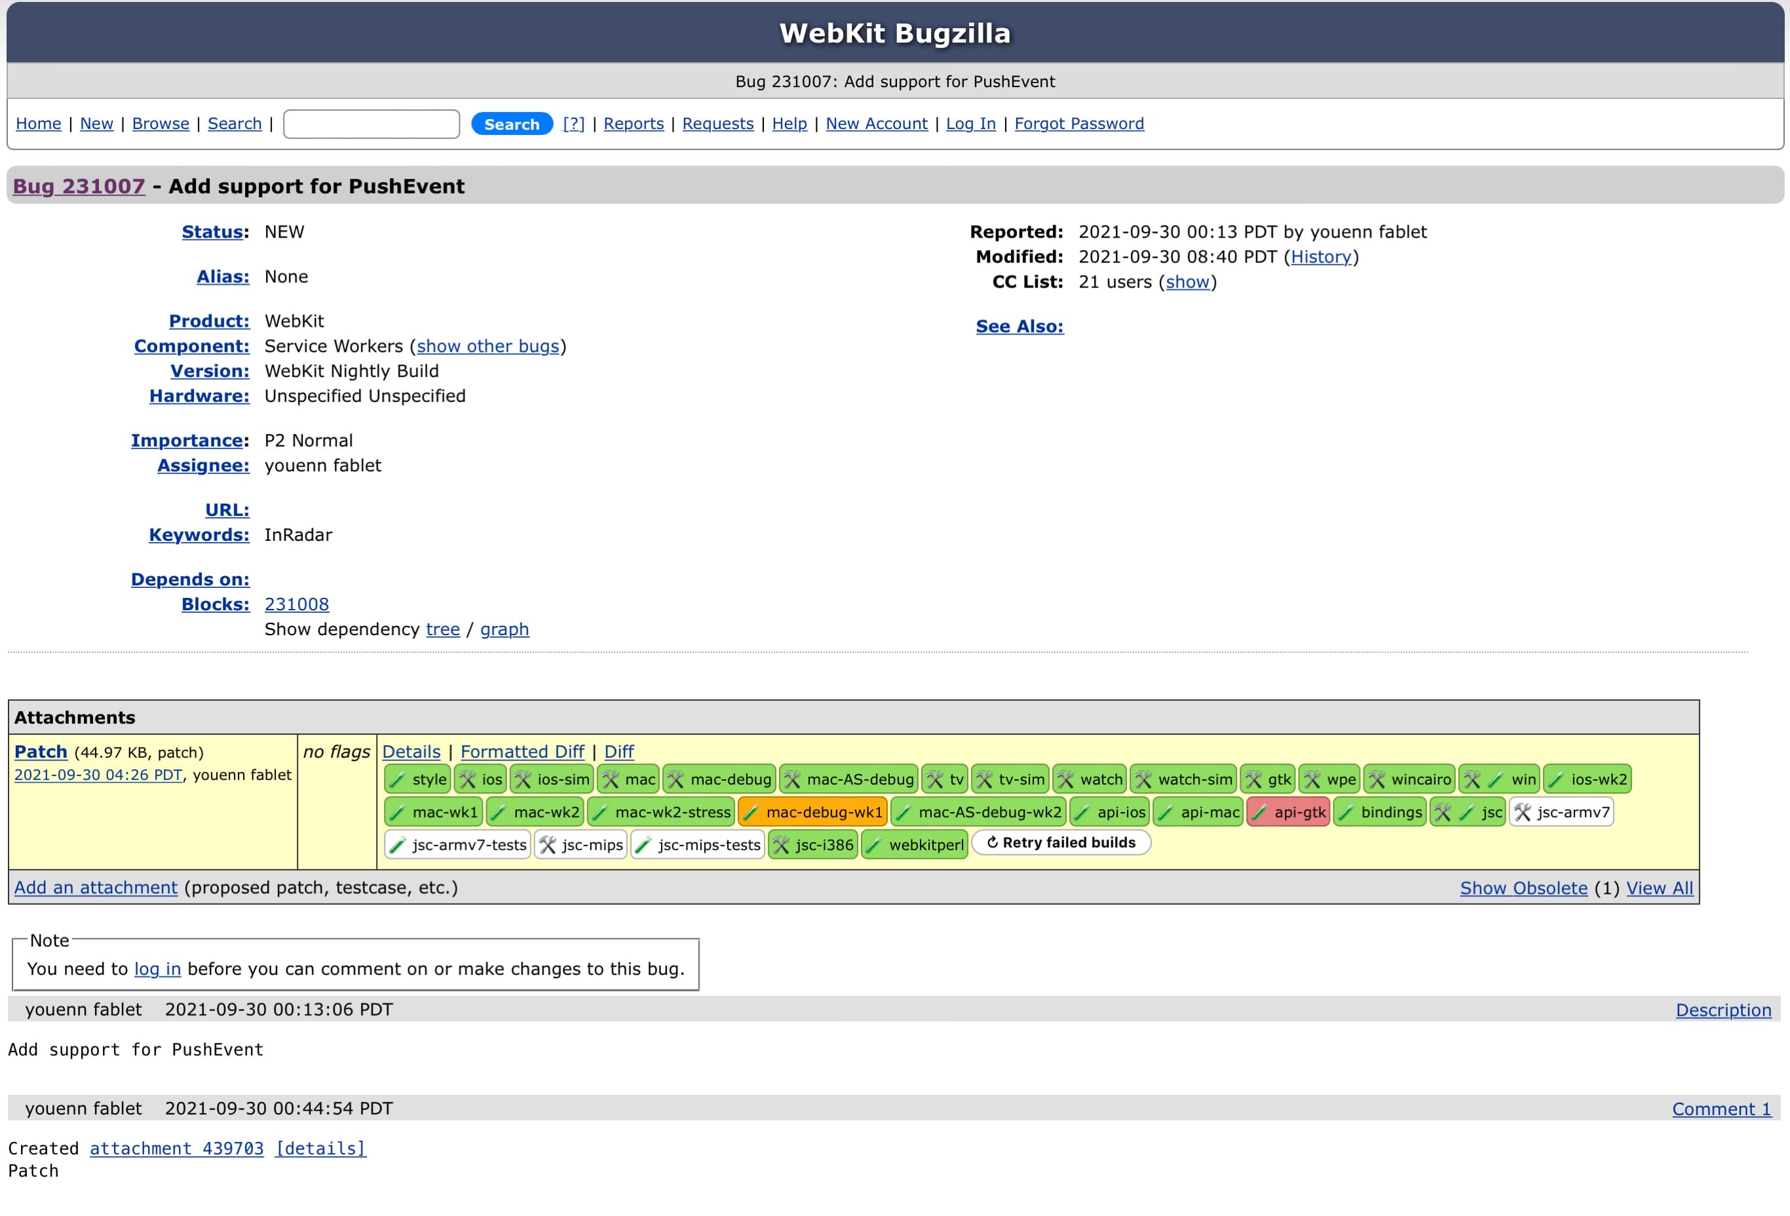
Task: Click the orange mac-debug-wk1 status bubble
Action: coord(812,812)
